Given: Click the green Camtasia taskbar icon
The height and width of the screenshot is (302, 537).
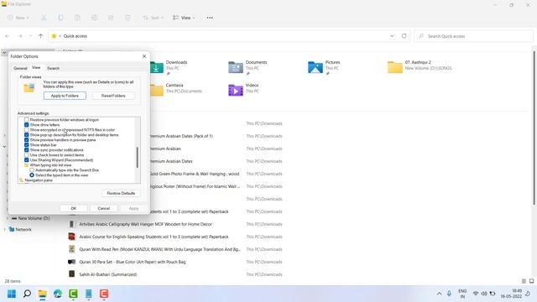Looking at the screenshot, I should (73, 294).
